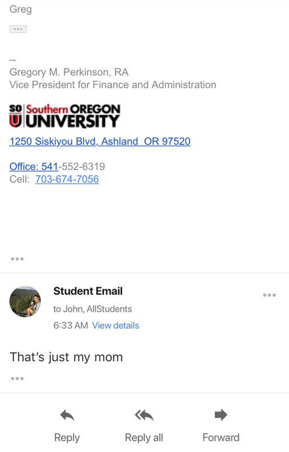
Task: Click the View details link
Action: 115,326
